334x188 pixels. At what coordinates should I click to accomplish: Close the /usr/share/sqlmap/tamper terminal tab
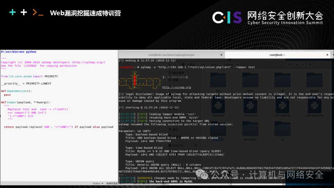point(221,55)
